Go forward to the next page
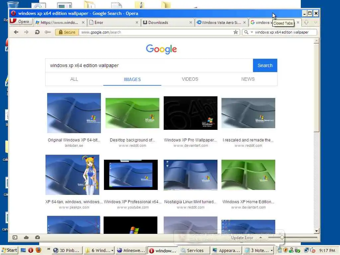This screenshot has height=255, width=340. [26, 32]
